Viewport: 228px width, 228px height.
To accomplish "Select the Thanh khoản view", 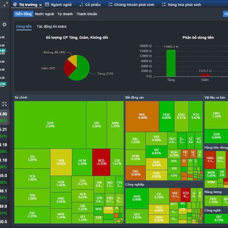I will [87, 14].
